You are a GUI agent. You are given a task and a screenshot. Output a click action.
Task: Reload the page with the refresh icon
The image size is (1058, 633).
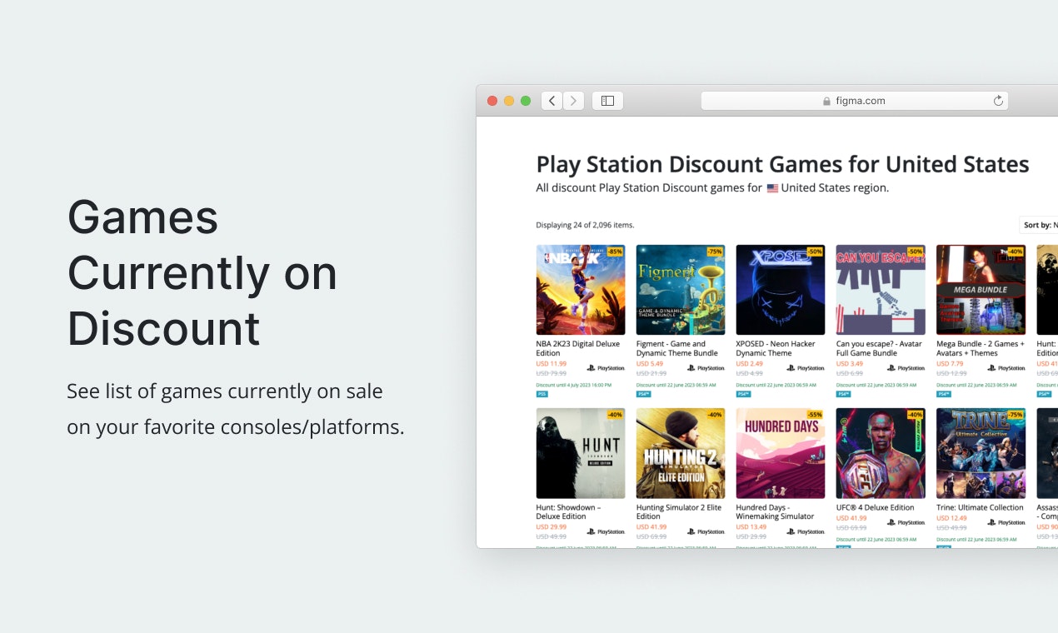tap(998, 101)
